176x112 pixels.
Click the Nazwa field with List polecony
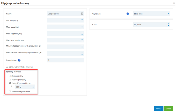tap(65, 13)
